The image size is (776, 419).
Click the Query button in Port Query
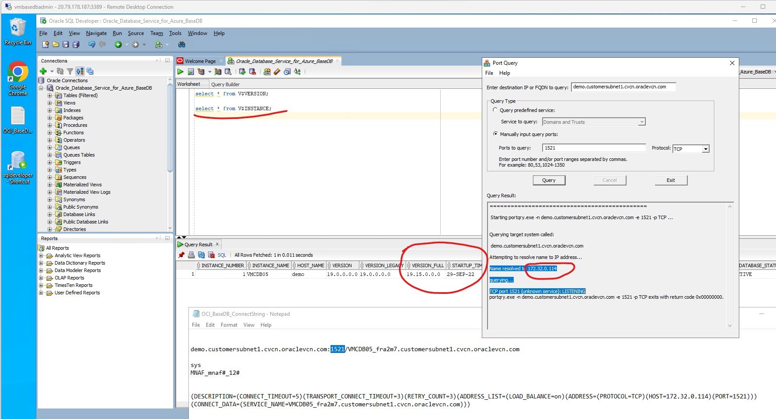[549, 180]
